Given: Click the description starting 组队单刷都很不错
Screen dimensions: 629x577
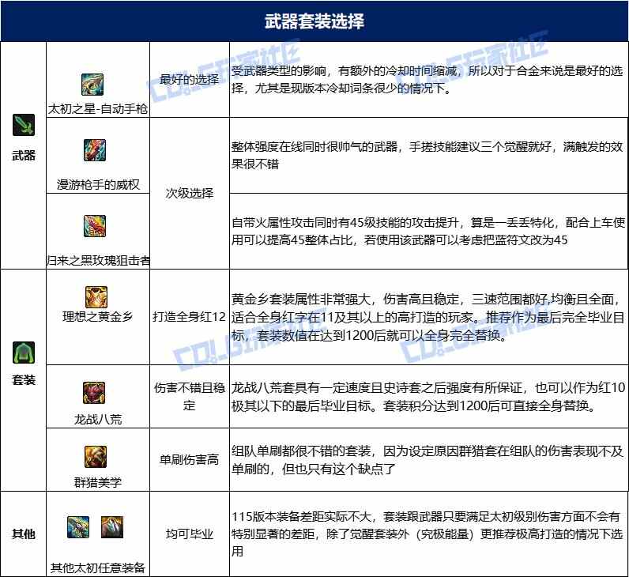Looking at the screenshot, I should coord(427,460).
